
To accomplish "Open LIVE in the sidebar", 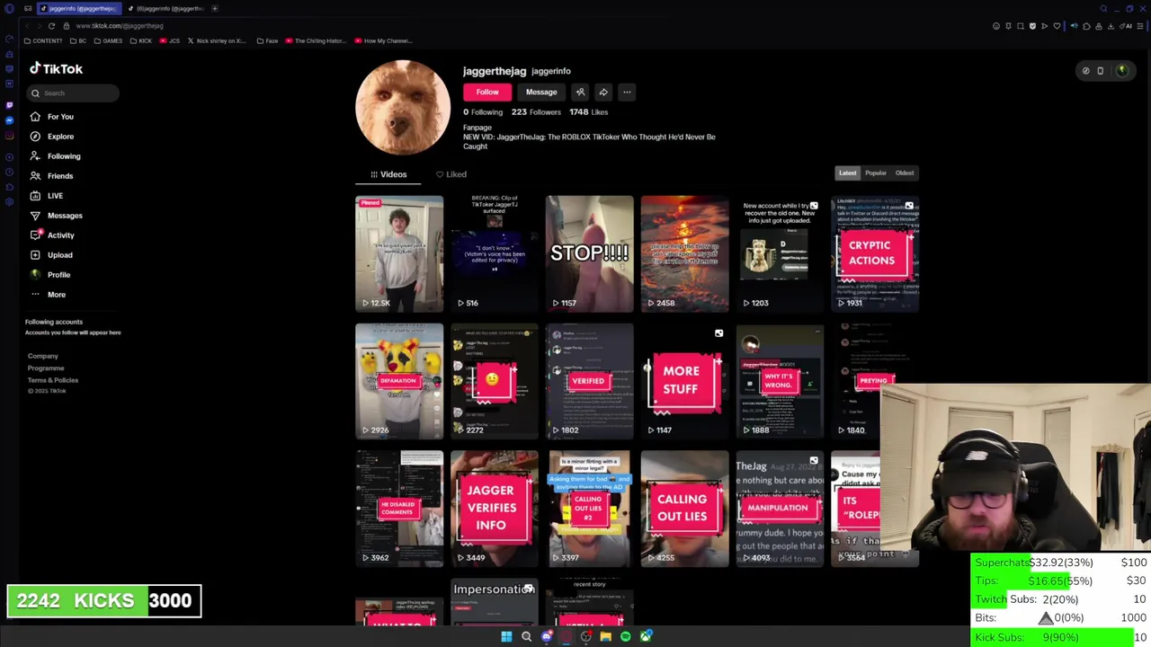I will pyautogui.click(x=46, y=196).
